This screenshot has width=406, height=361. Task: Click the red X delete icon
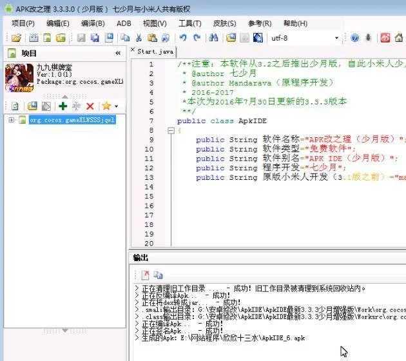90,106
